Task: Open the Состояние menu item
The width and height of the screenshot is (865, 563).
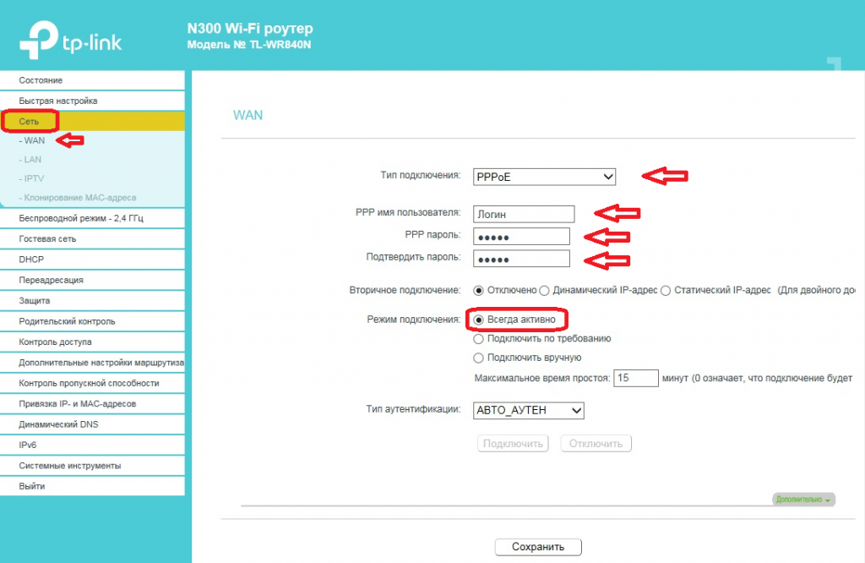Action: [92, 80]
